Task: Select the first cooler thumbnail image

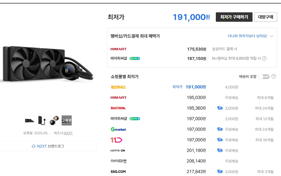Action: coord(30,120)
